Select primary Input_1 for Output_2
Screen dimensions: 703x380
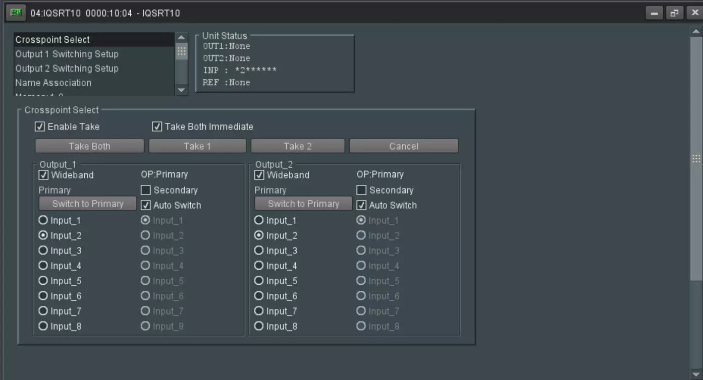pyautogui.click(x=259, y=220)
